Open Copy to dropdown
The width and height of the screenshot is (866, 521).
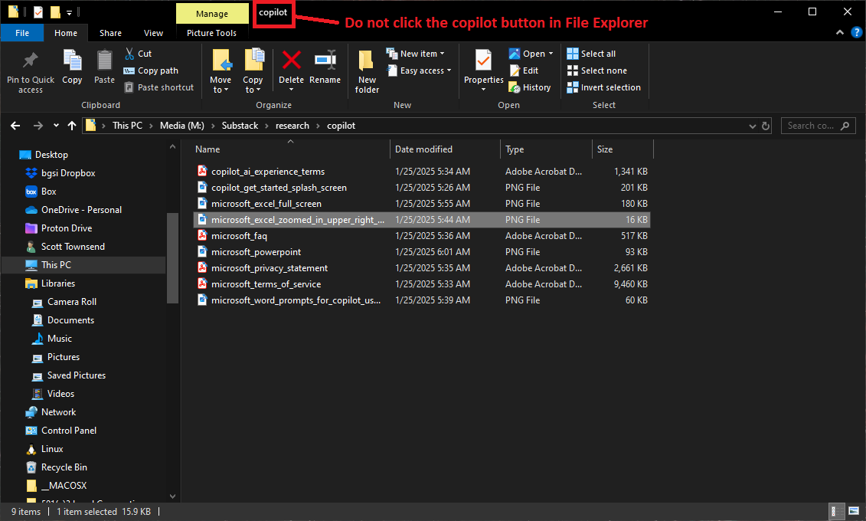[x=253, y=72]
